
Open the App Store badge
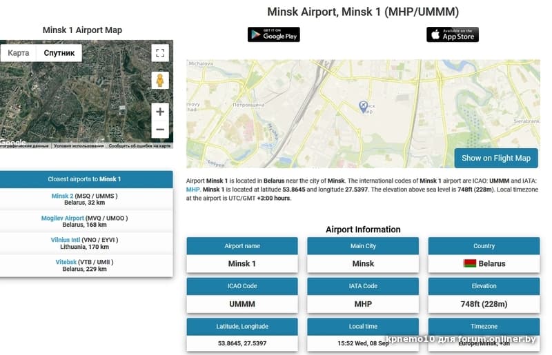453,34
